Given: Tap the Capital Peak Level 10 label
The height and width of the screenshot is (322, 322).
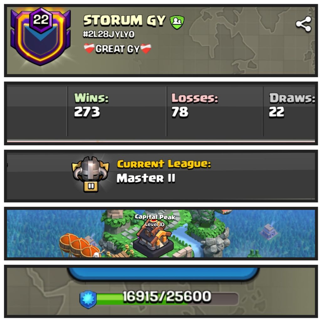Looking at the screenshot, I should pyautogui.click(x=155, y=221).
